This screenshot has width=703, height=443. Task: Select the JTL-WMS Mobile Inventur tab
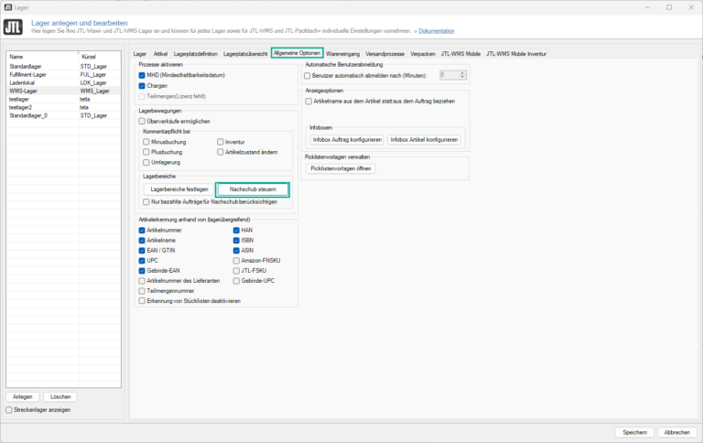pyautogui.click(x=524, y=54)
